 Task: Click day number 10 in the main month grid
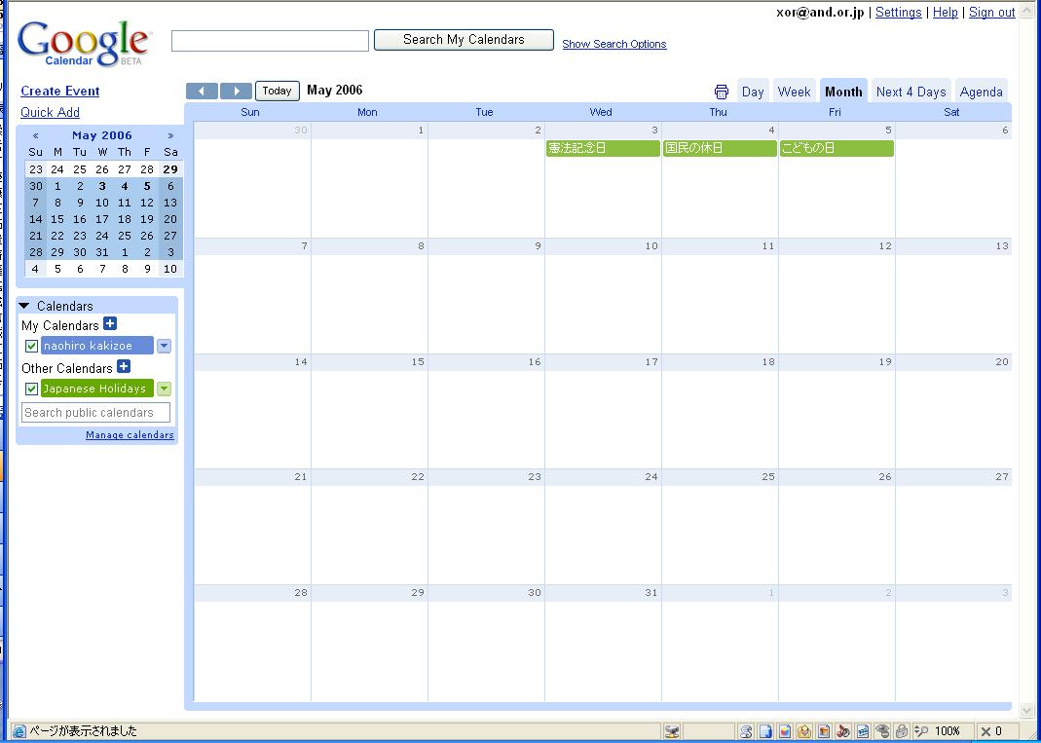pyautogui.click(x=651, y=246)
